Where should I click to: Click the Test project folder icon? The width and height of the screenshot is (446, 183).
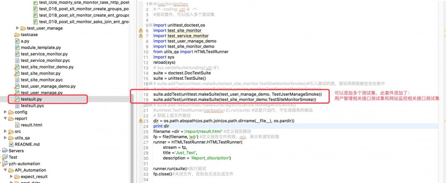pyautogui.click(x=5, y=157)
